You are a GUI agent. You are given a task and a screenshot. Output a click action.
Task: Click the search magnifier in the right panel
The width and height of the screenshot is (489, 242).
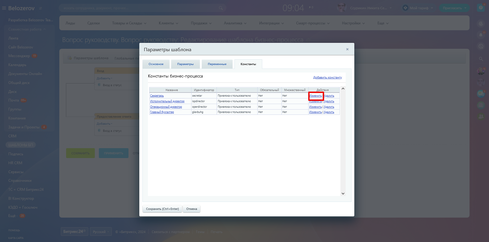click(481, 59)
